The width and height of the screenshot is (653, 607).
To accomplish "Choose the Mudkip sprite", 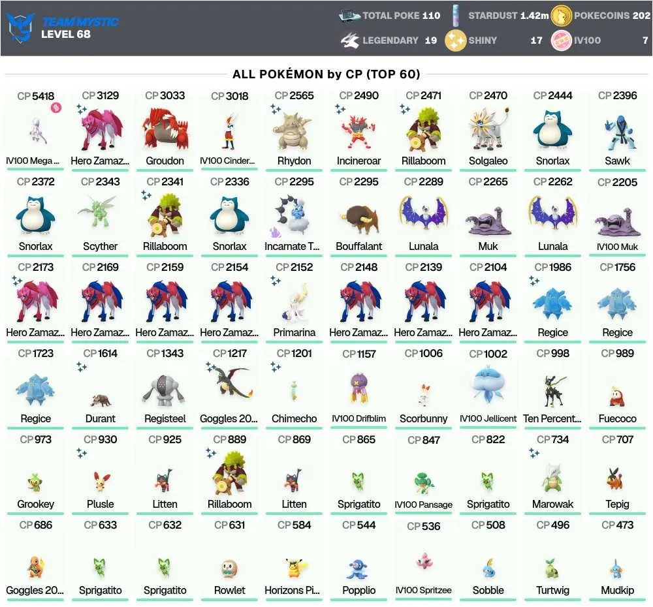I will point(617,568).
